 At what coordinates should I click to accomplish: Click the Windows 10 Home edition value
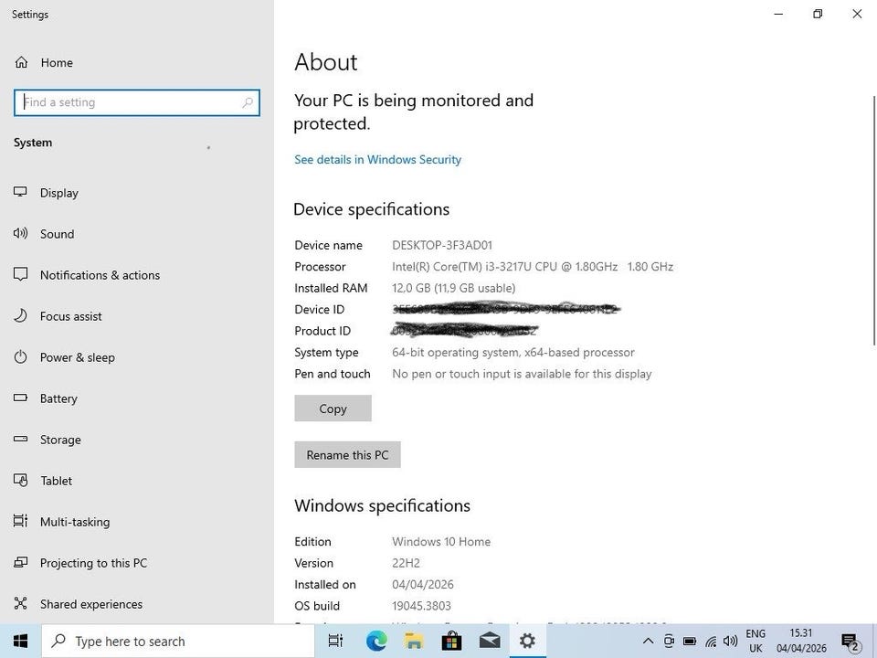coord(440,542)
